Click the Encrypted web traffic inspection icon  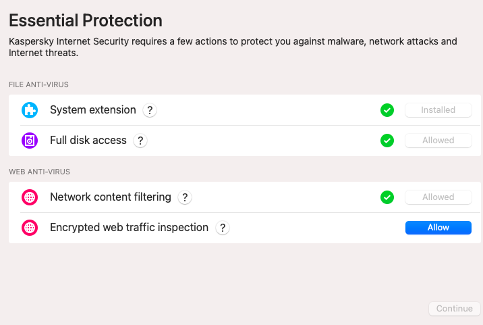pyautogui.click(x=30, y=228)
